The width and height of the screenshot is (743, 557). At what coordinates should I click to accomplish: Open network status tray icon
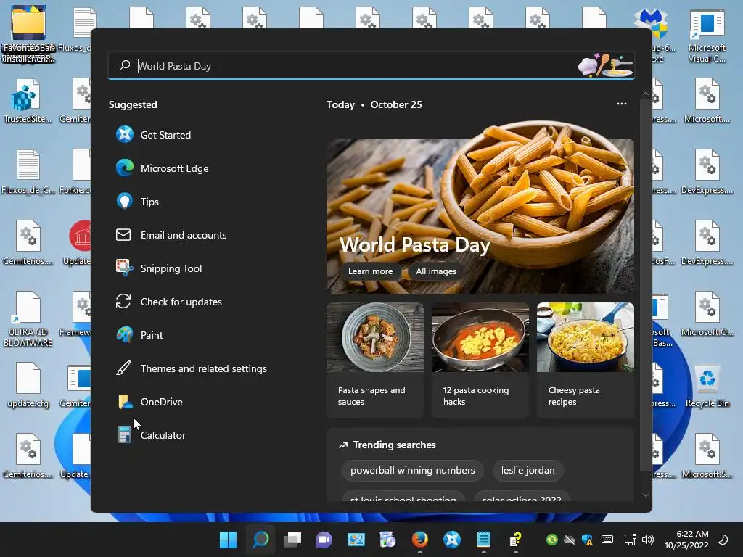(x=630, y=540)
